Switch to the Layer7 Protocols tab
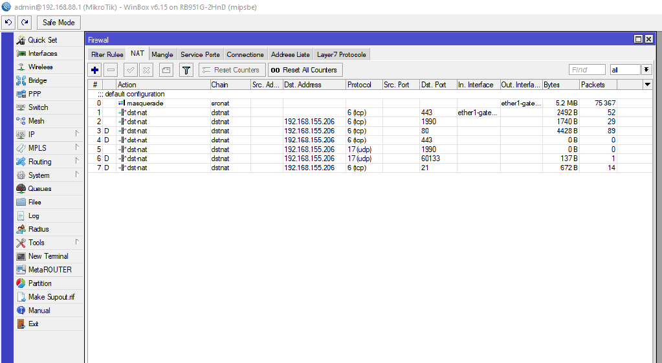This screenshot has height=363, width=662. 342,54
